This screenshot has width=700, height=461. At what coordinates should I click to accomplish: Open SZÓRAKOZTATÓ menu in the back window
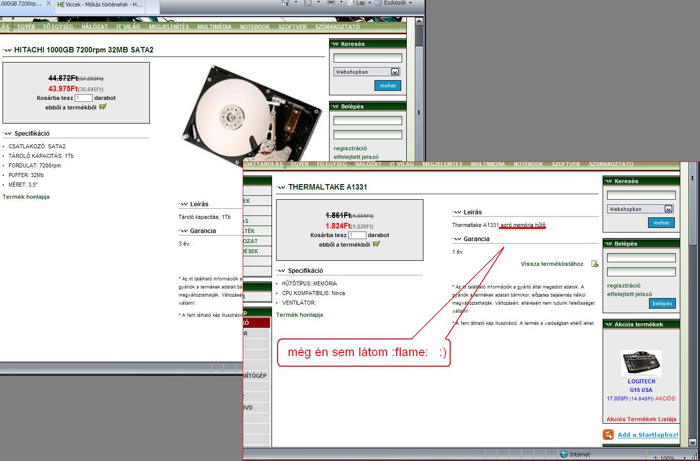point(338,27)
